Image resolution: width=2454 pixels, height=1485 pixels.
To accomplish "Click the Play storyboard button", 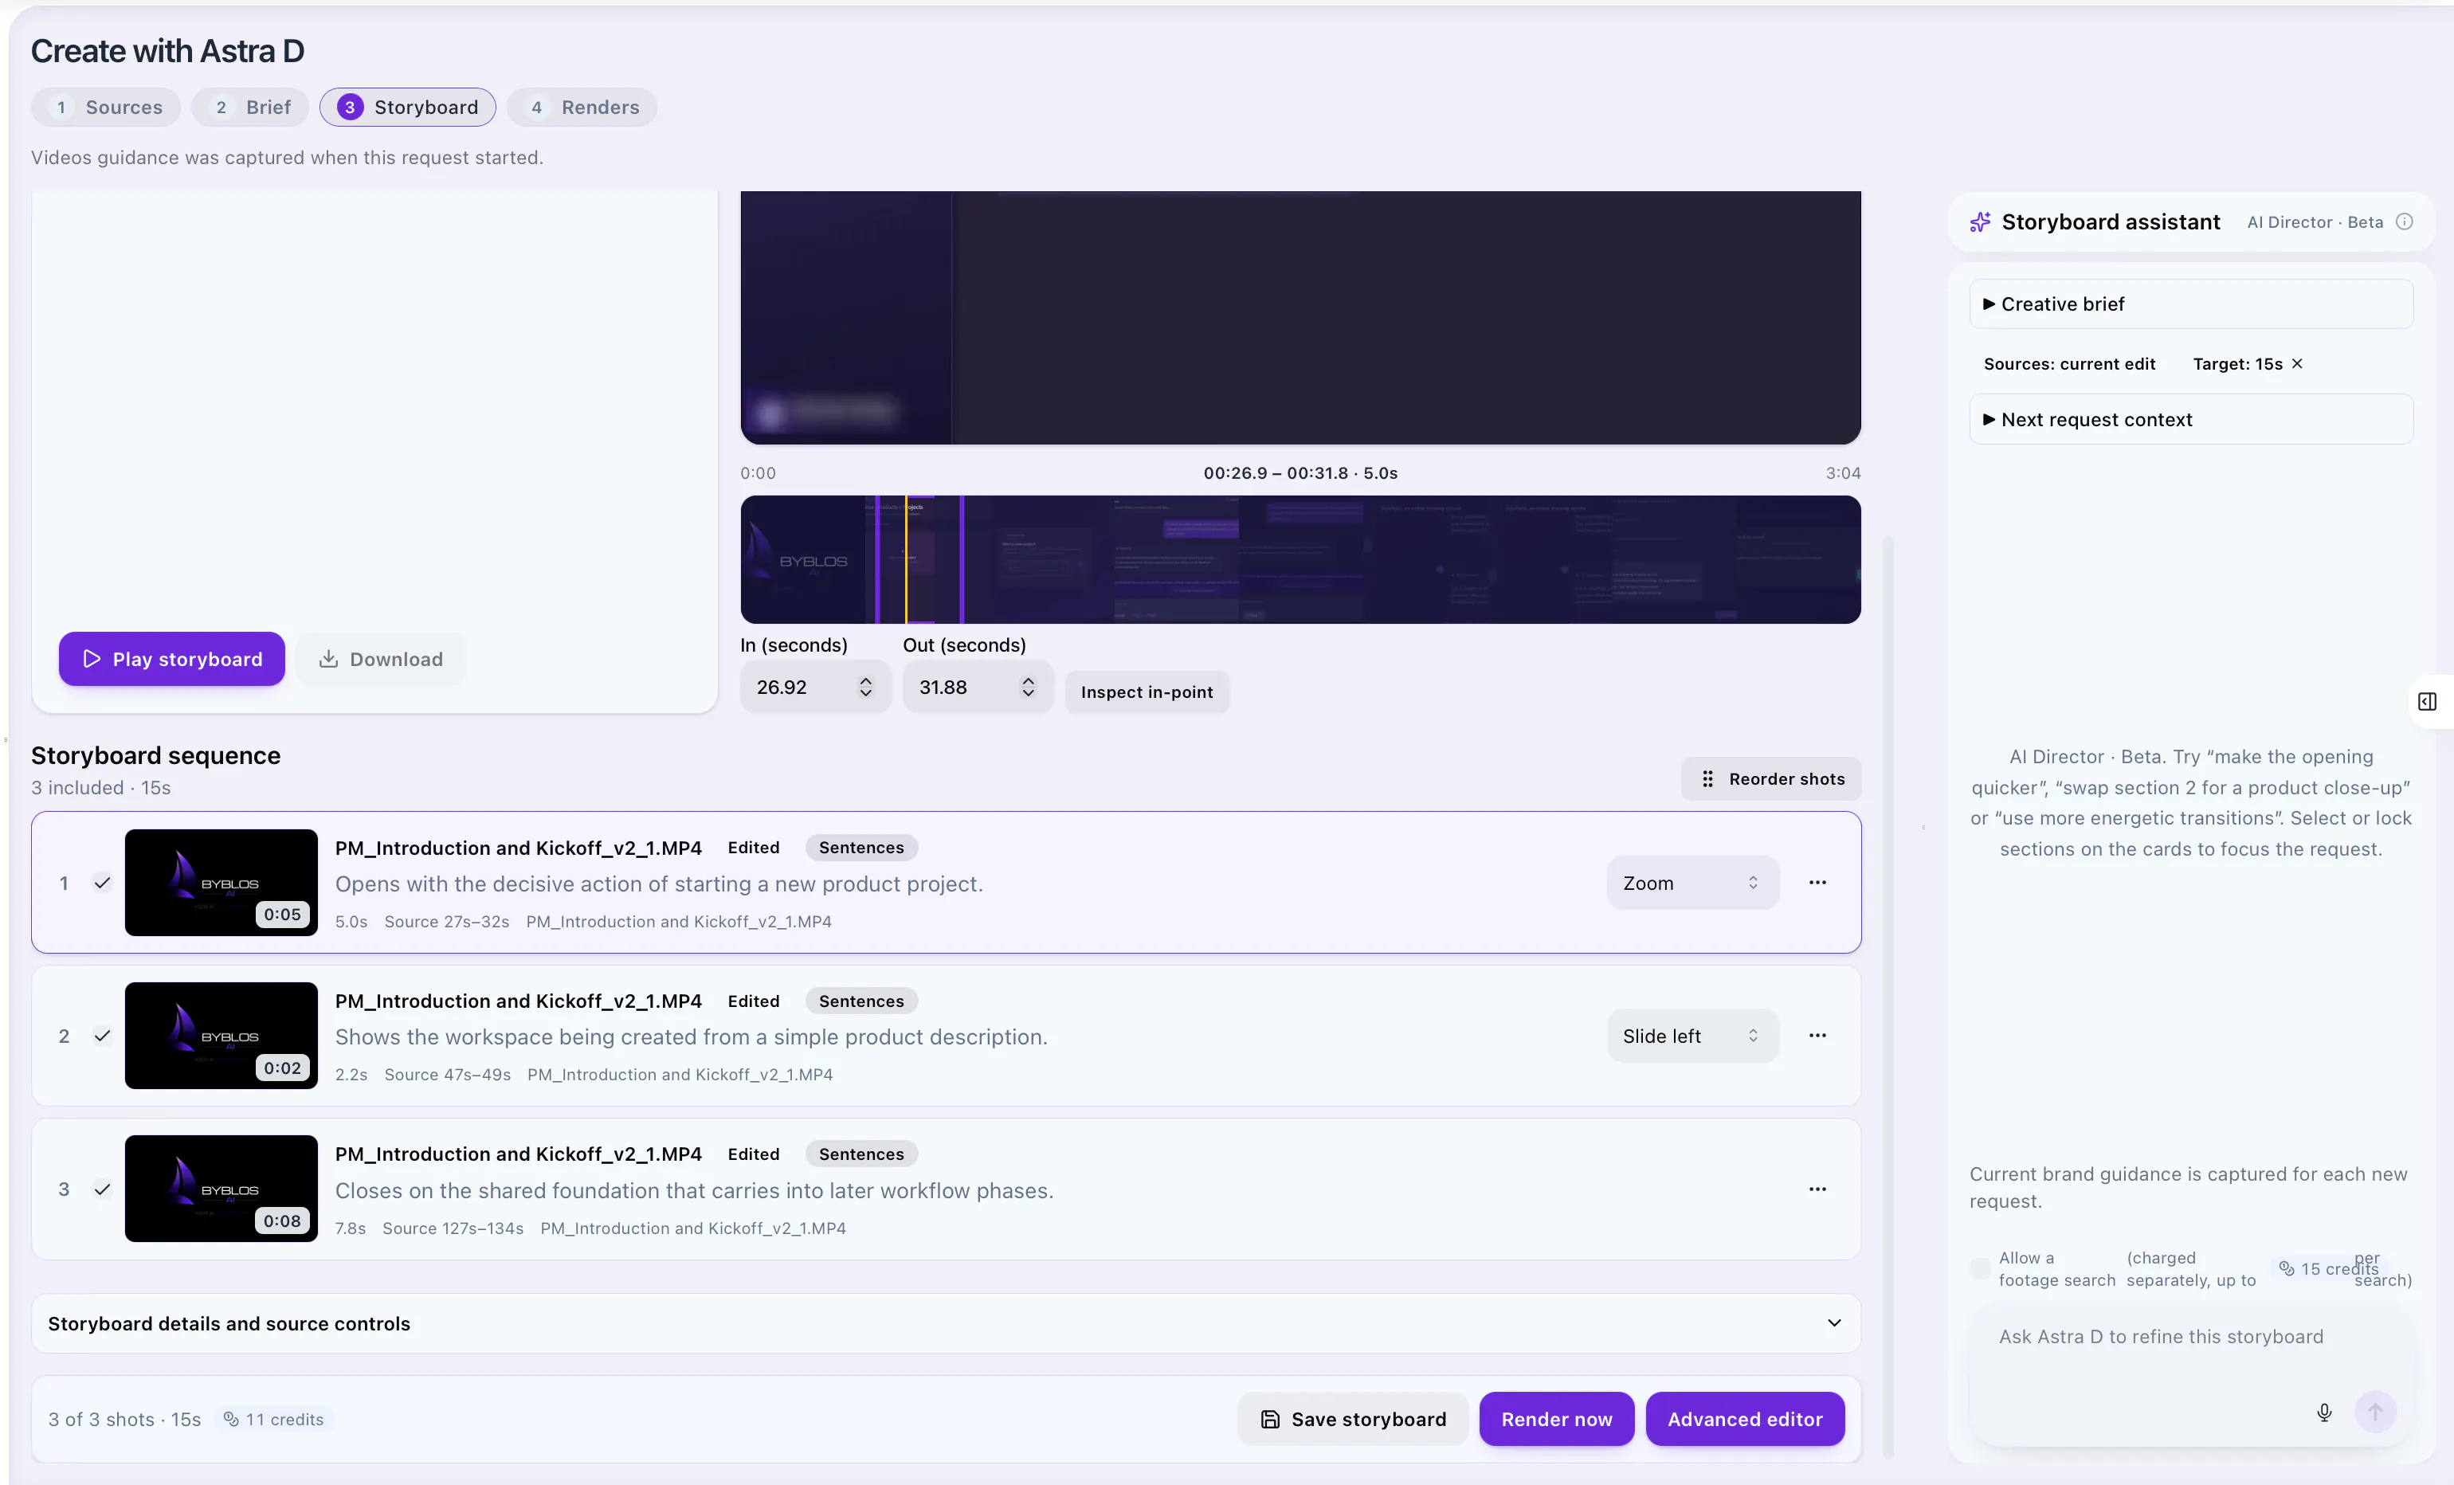I will coord(171,660).
